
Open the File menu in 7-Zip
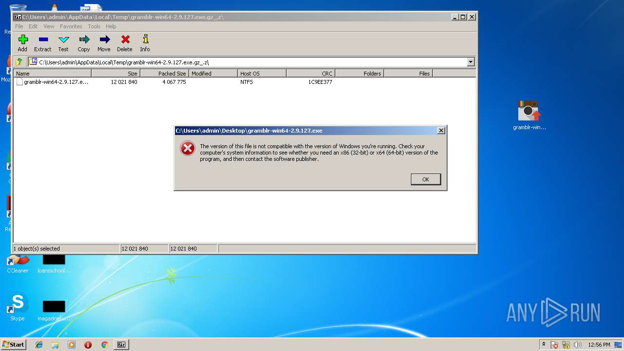19,26
